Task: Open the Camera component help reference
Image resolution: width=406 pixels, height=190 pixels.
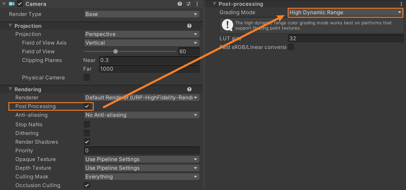Action: 180,4
